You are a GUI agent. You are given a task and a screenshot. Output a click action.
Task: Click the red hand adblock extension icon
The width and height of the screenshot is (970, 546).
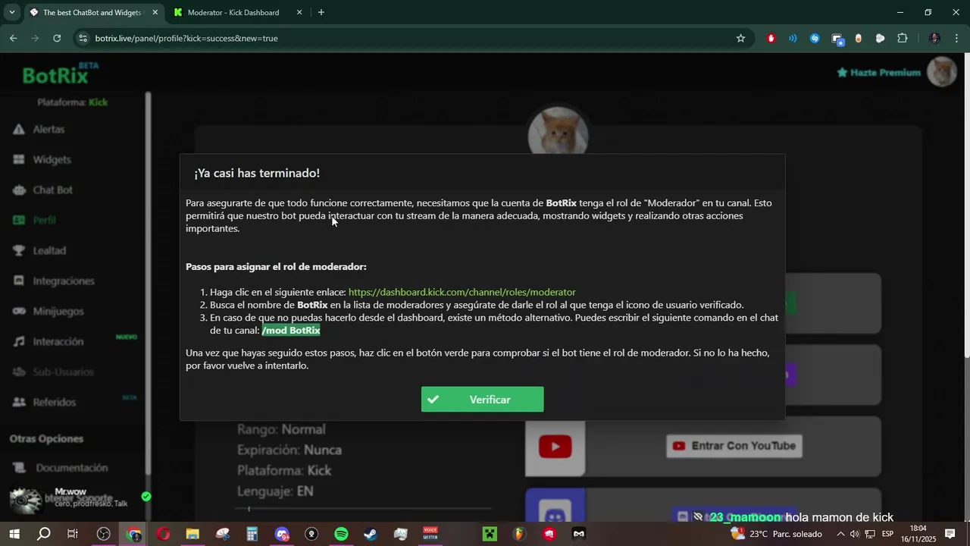pos(771,38)
